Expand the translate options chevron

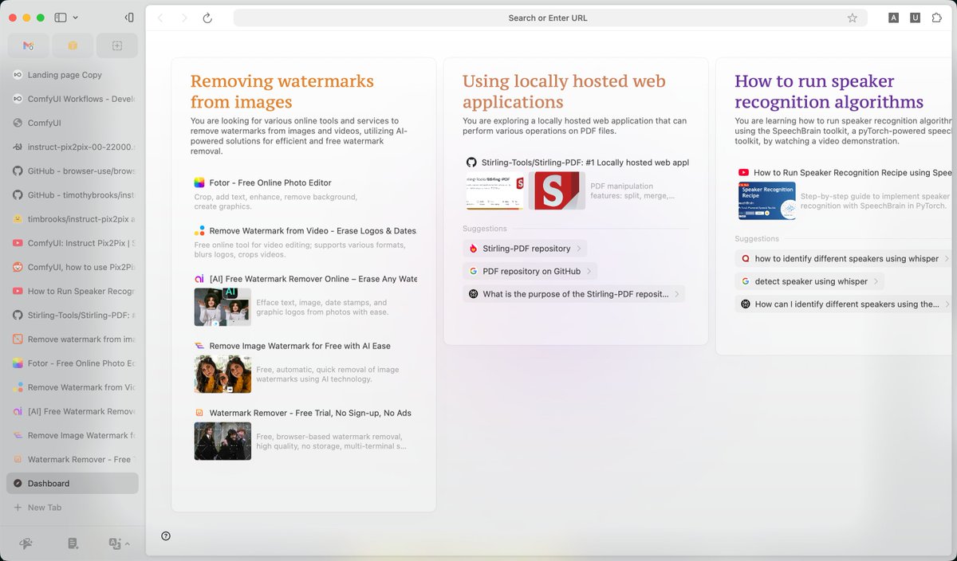[128, 543]
